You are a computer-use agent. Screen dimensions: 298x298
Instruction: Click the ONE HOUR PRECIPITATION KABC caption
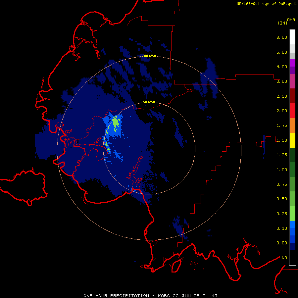click(x=150, y=296)
